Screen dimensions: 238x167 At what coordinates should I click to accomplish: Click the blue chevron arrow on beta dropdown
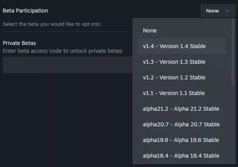(227, 11)
